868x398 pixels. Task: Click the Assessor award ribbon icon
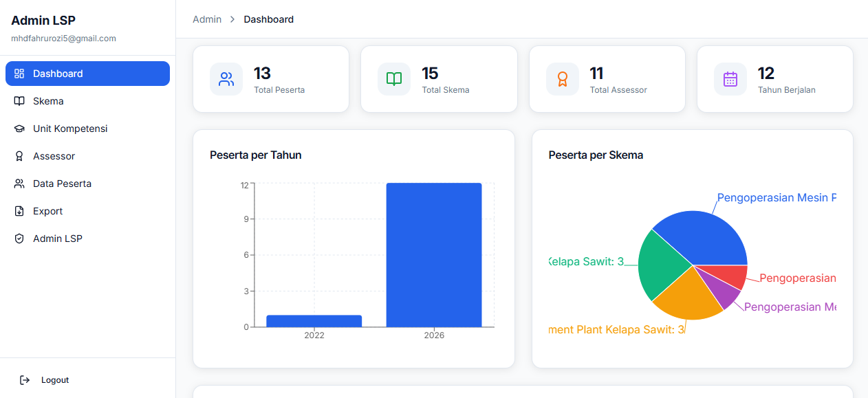pos(19,156)
